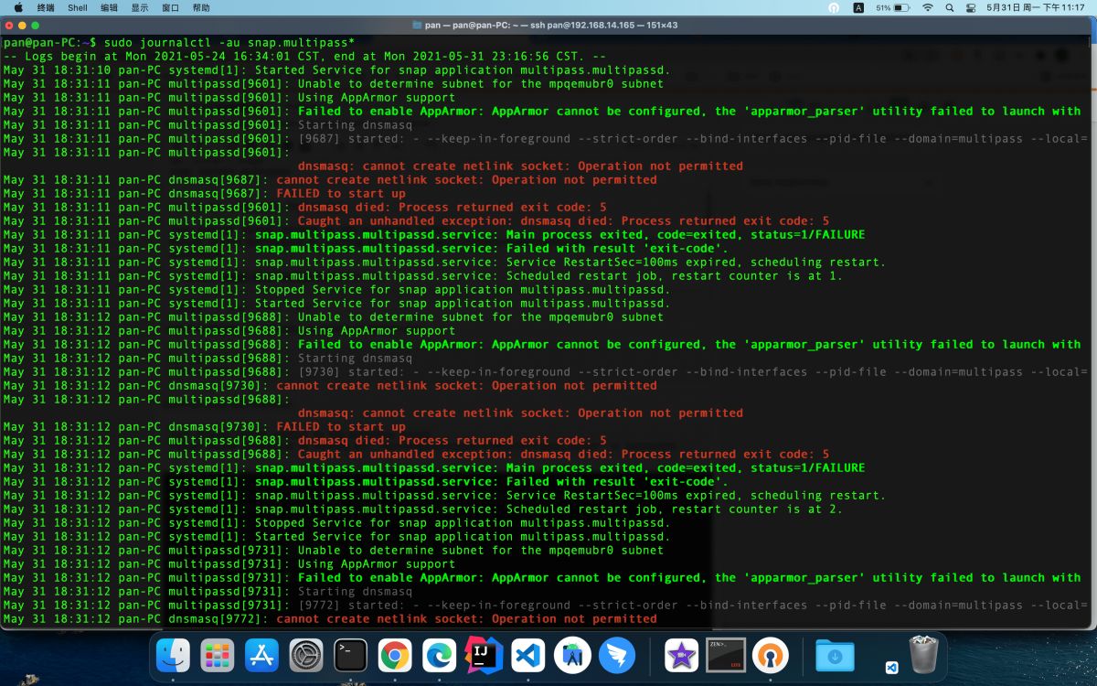Open Finder from the dock
Screen dimensions: 1097x686
(x=174, y=655)
